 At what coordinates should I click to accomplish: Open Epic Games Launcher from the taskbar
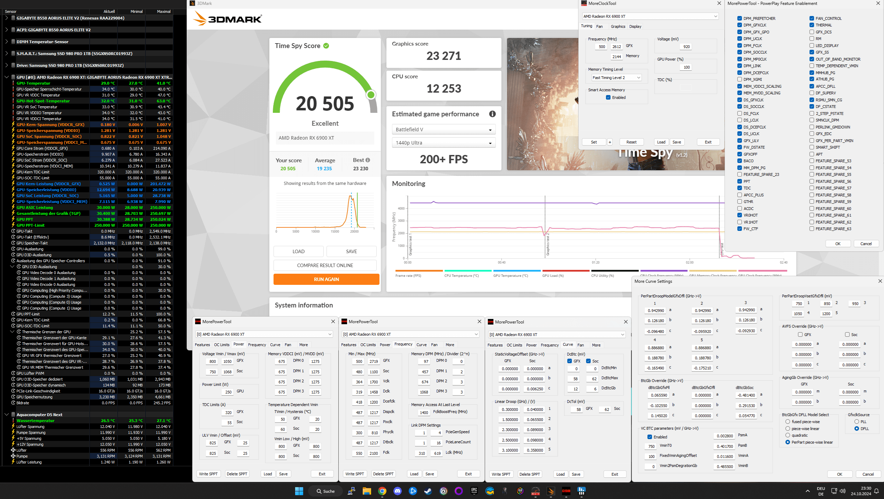(x=474, y=491)
